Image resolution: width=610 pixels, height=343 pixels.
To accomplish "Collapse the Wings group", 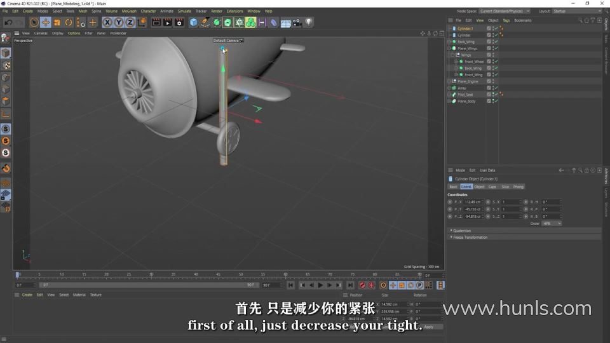I will [452, 55].
